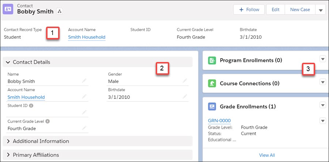Click the Course Connections icon

(212, 84)
